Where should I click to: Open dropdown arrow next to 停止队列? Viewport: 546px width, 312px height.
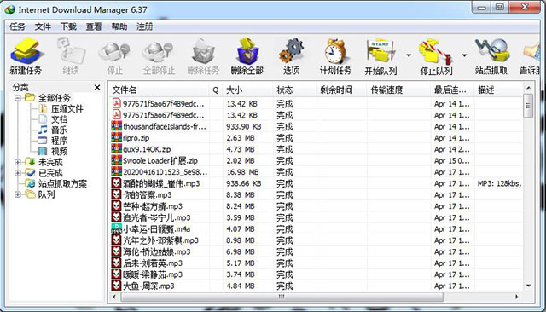[464, 55]
